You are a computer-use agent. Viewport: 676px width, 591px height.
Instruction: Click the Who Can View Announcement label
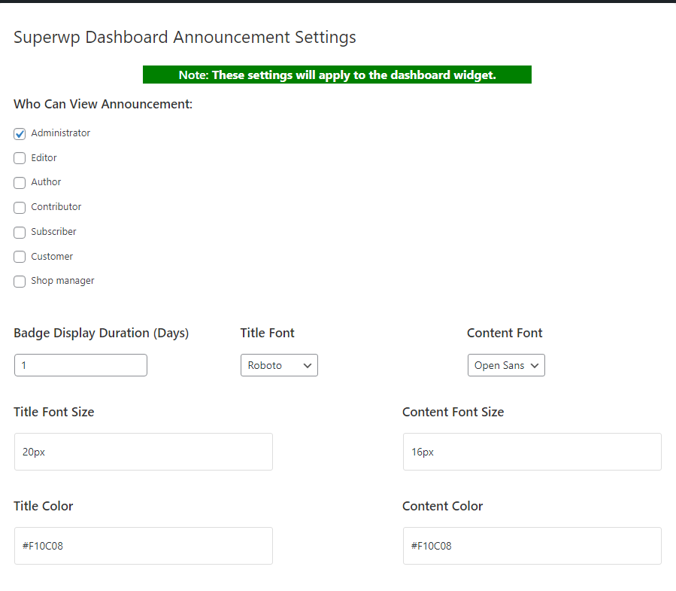[x=103, y=104]
